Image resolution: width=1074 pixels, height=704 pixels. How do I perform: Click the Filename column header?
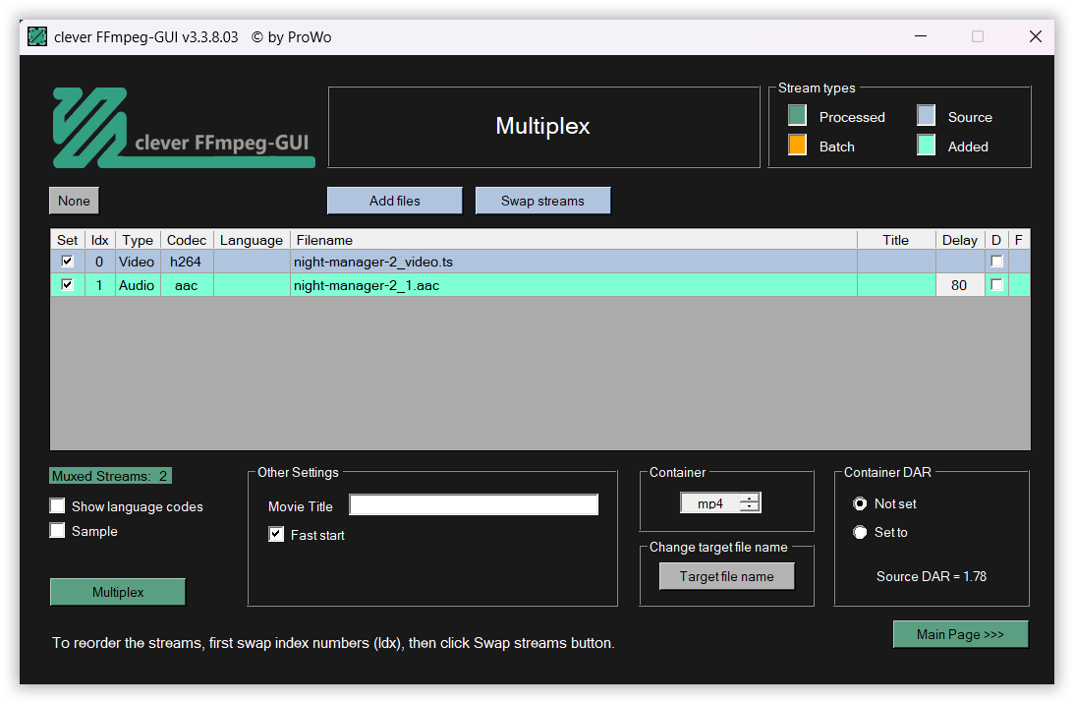pyautogui.click(x=573, y=240)
